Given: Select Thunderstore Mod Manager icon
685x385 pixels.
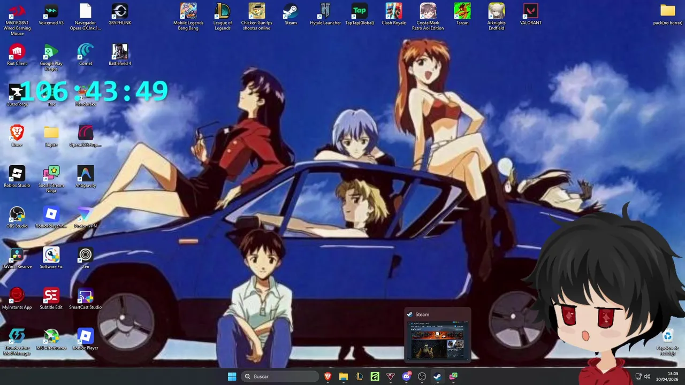Looking at the screenshot, I should point(17,342).
